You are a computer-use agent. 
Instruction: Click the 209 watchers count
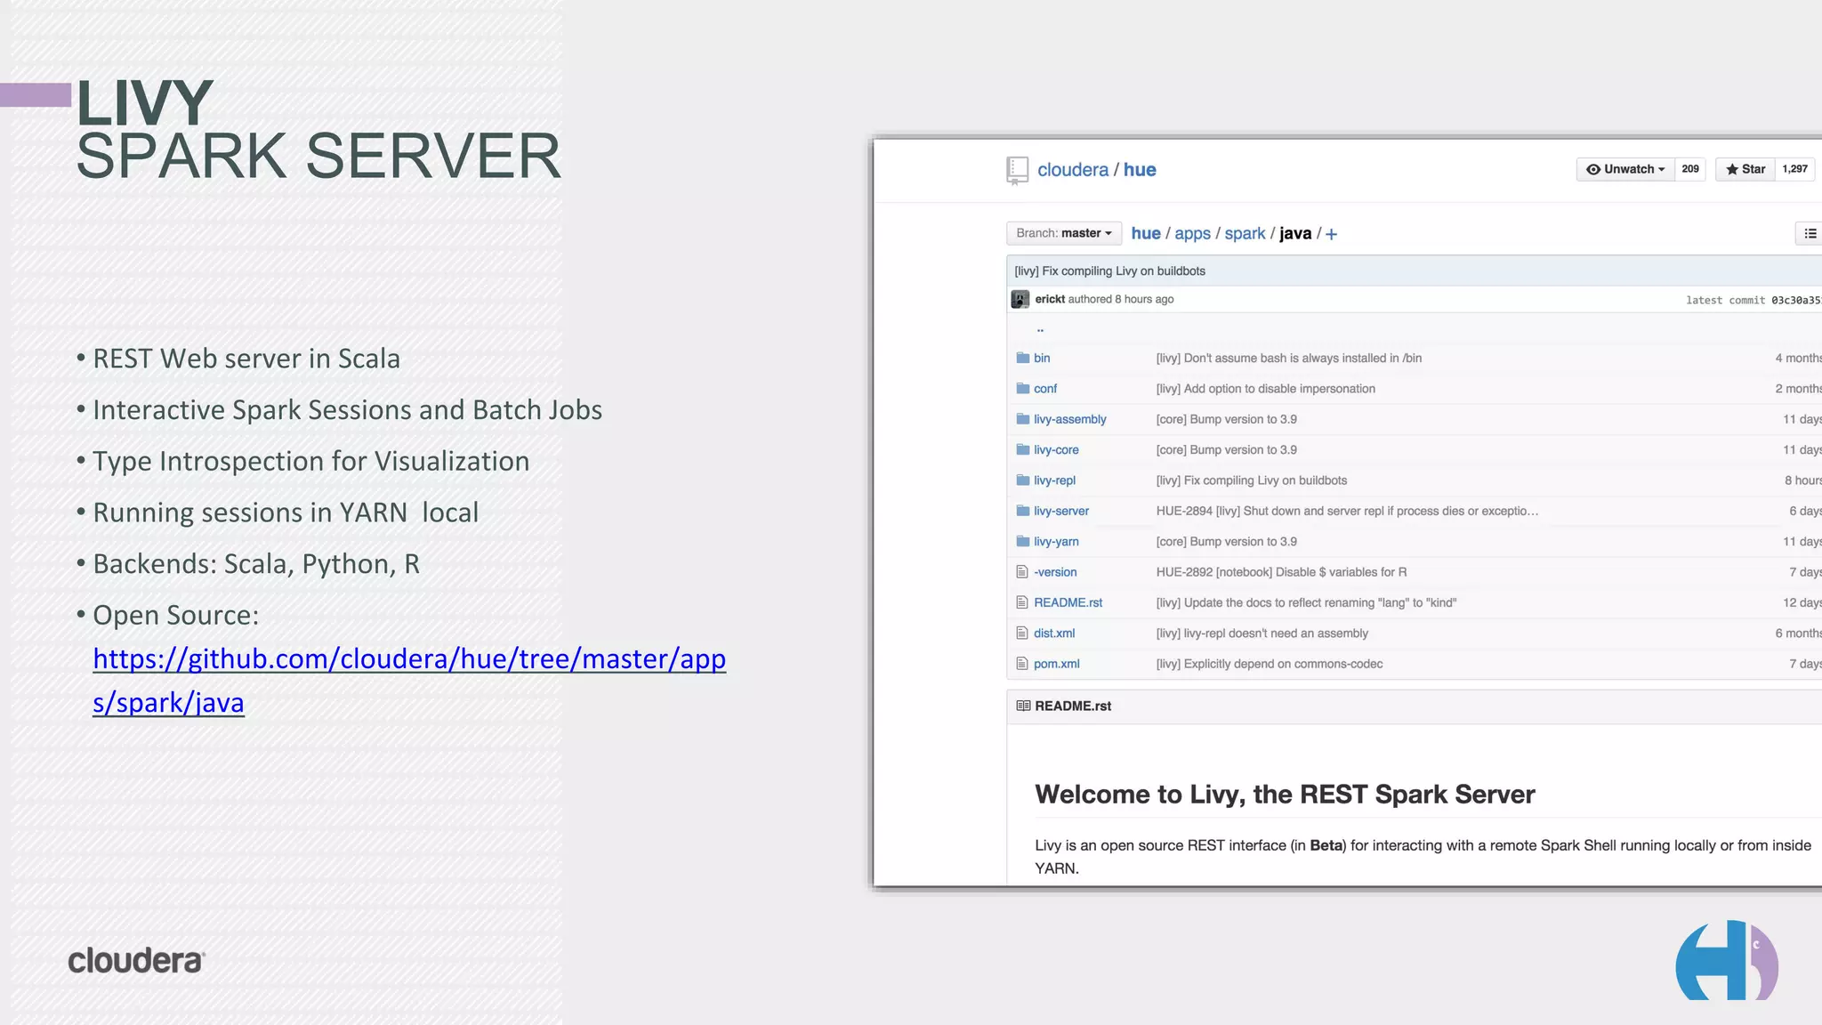click(x=1690, y=169)
